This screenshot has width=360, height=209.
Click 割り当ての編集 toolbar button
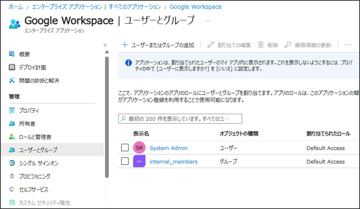pyautogui.click(x=229, y=45)
